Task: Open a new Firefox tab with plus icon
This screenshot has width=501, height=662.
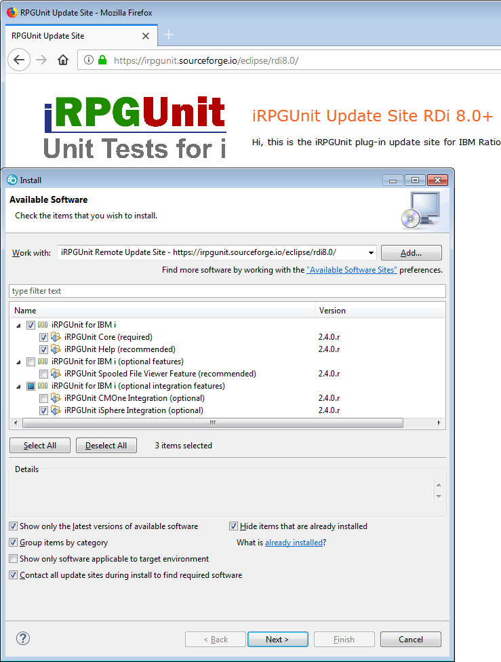Action: point(169,35)
